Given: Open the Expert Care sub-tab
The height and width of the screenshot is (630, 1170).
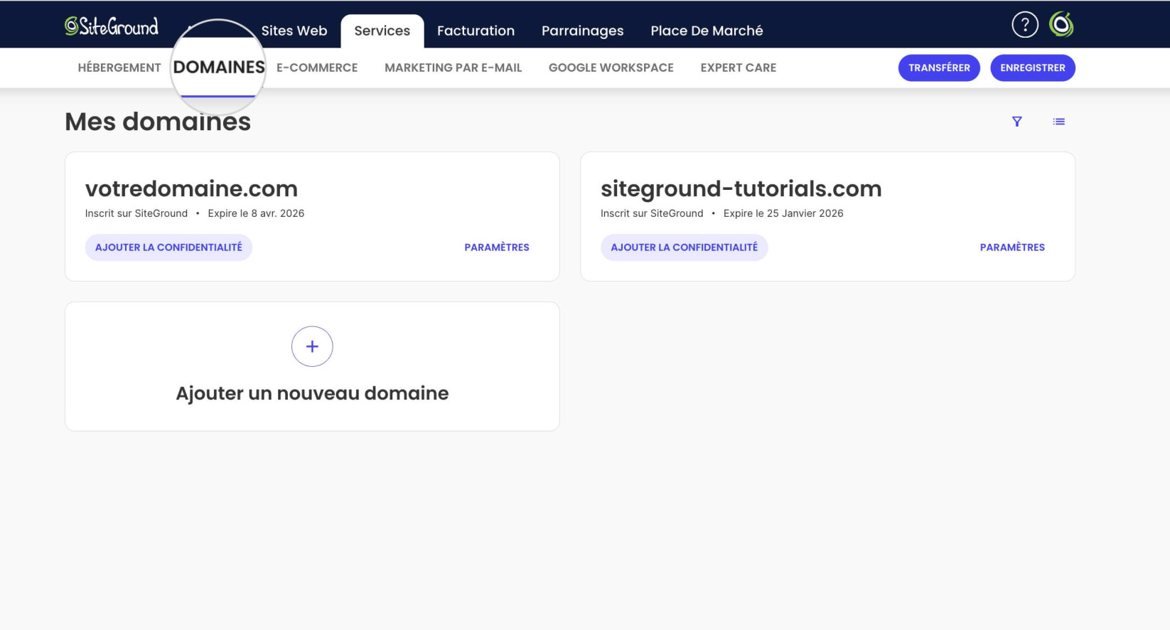Looking at the screenshot, I should [738, 68].
